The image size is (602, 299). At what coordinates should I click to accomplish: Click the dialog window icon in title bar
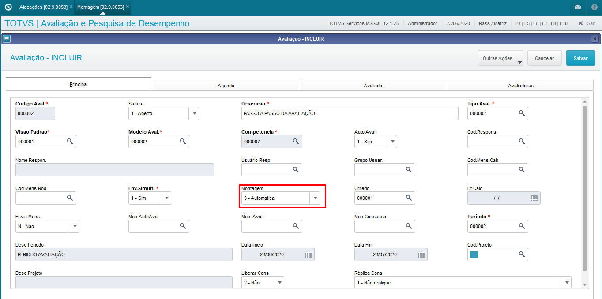tap(7, 39)
